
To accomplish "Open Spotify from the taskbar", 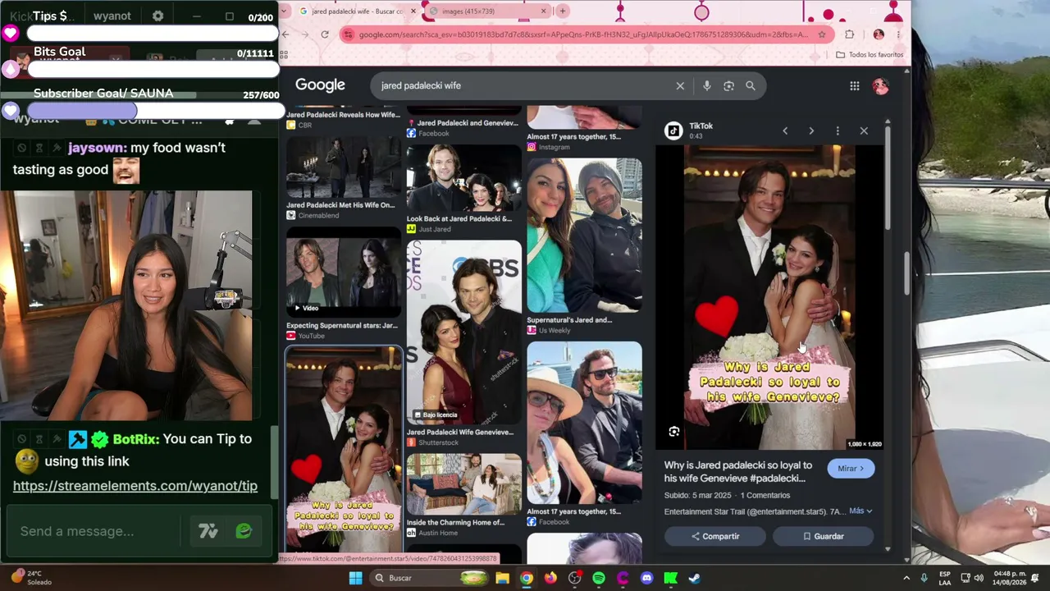I will point(599,578).
